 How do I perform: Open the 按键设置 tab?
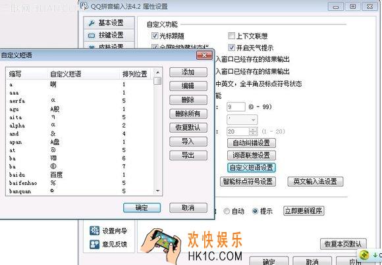pos(109,36)
